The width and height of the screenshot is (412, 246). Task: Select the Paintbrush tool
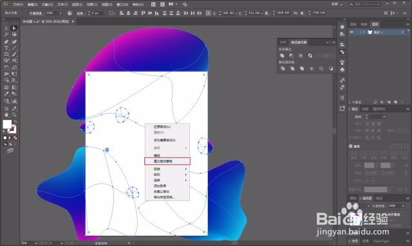click(x=14, y=55)
